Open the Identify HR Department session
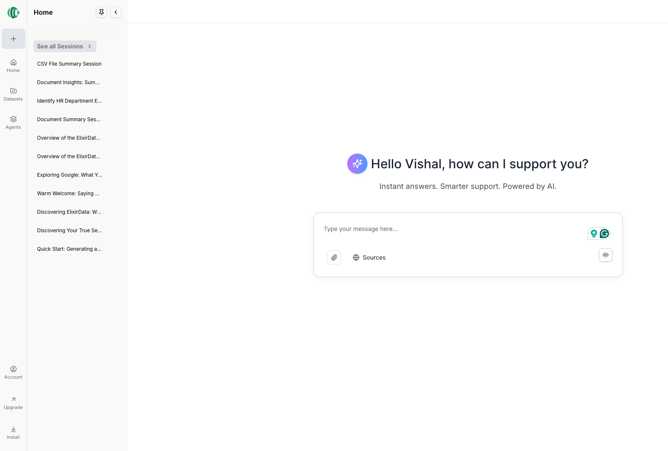This screenshot has height=451, width=668. pos(69,101)
